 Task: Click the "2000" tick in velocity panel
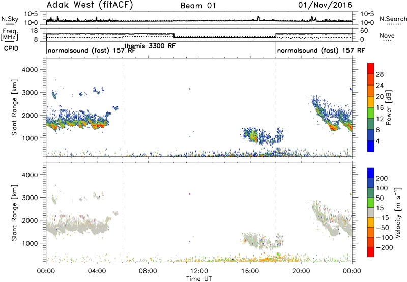(x=30, y=220)
